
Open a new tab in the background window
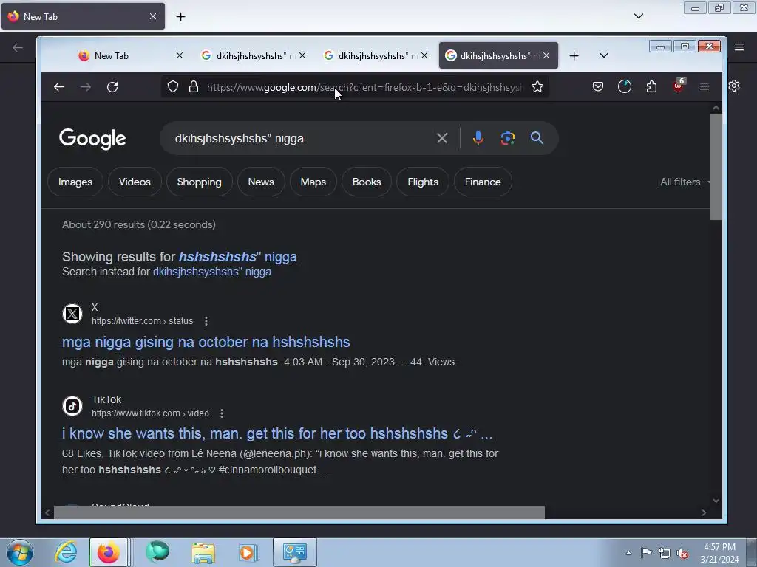point(180,17)
